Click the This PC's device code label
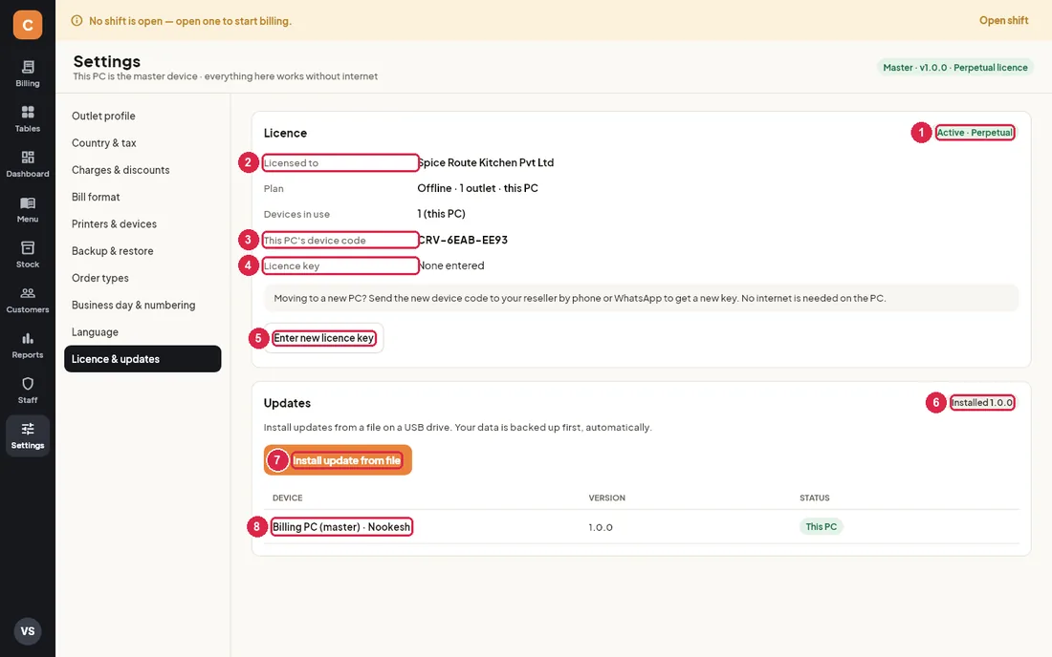Viewport: 1052px width, 657px height. (315, 241)
